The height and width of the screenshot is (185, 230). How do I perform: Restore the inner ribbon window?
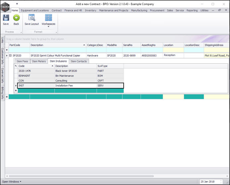(219, 10)
